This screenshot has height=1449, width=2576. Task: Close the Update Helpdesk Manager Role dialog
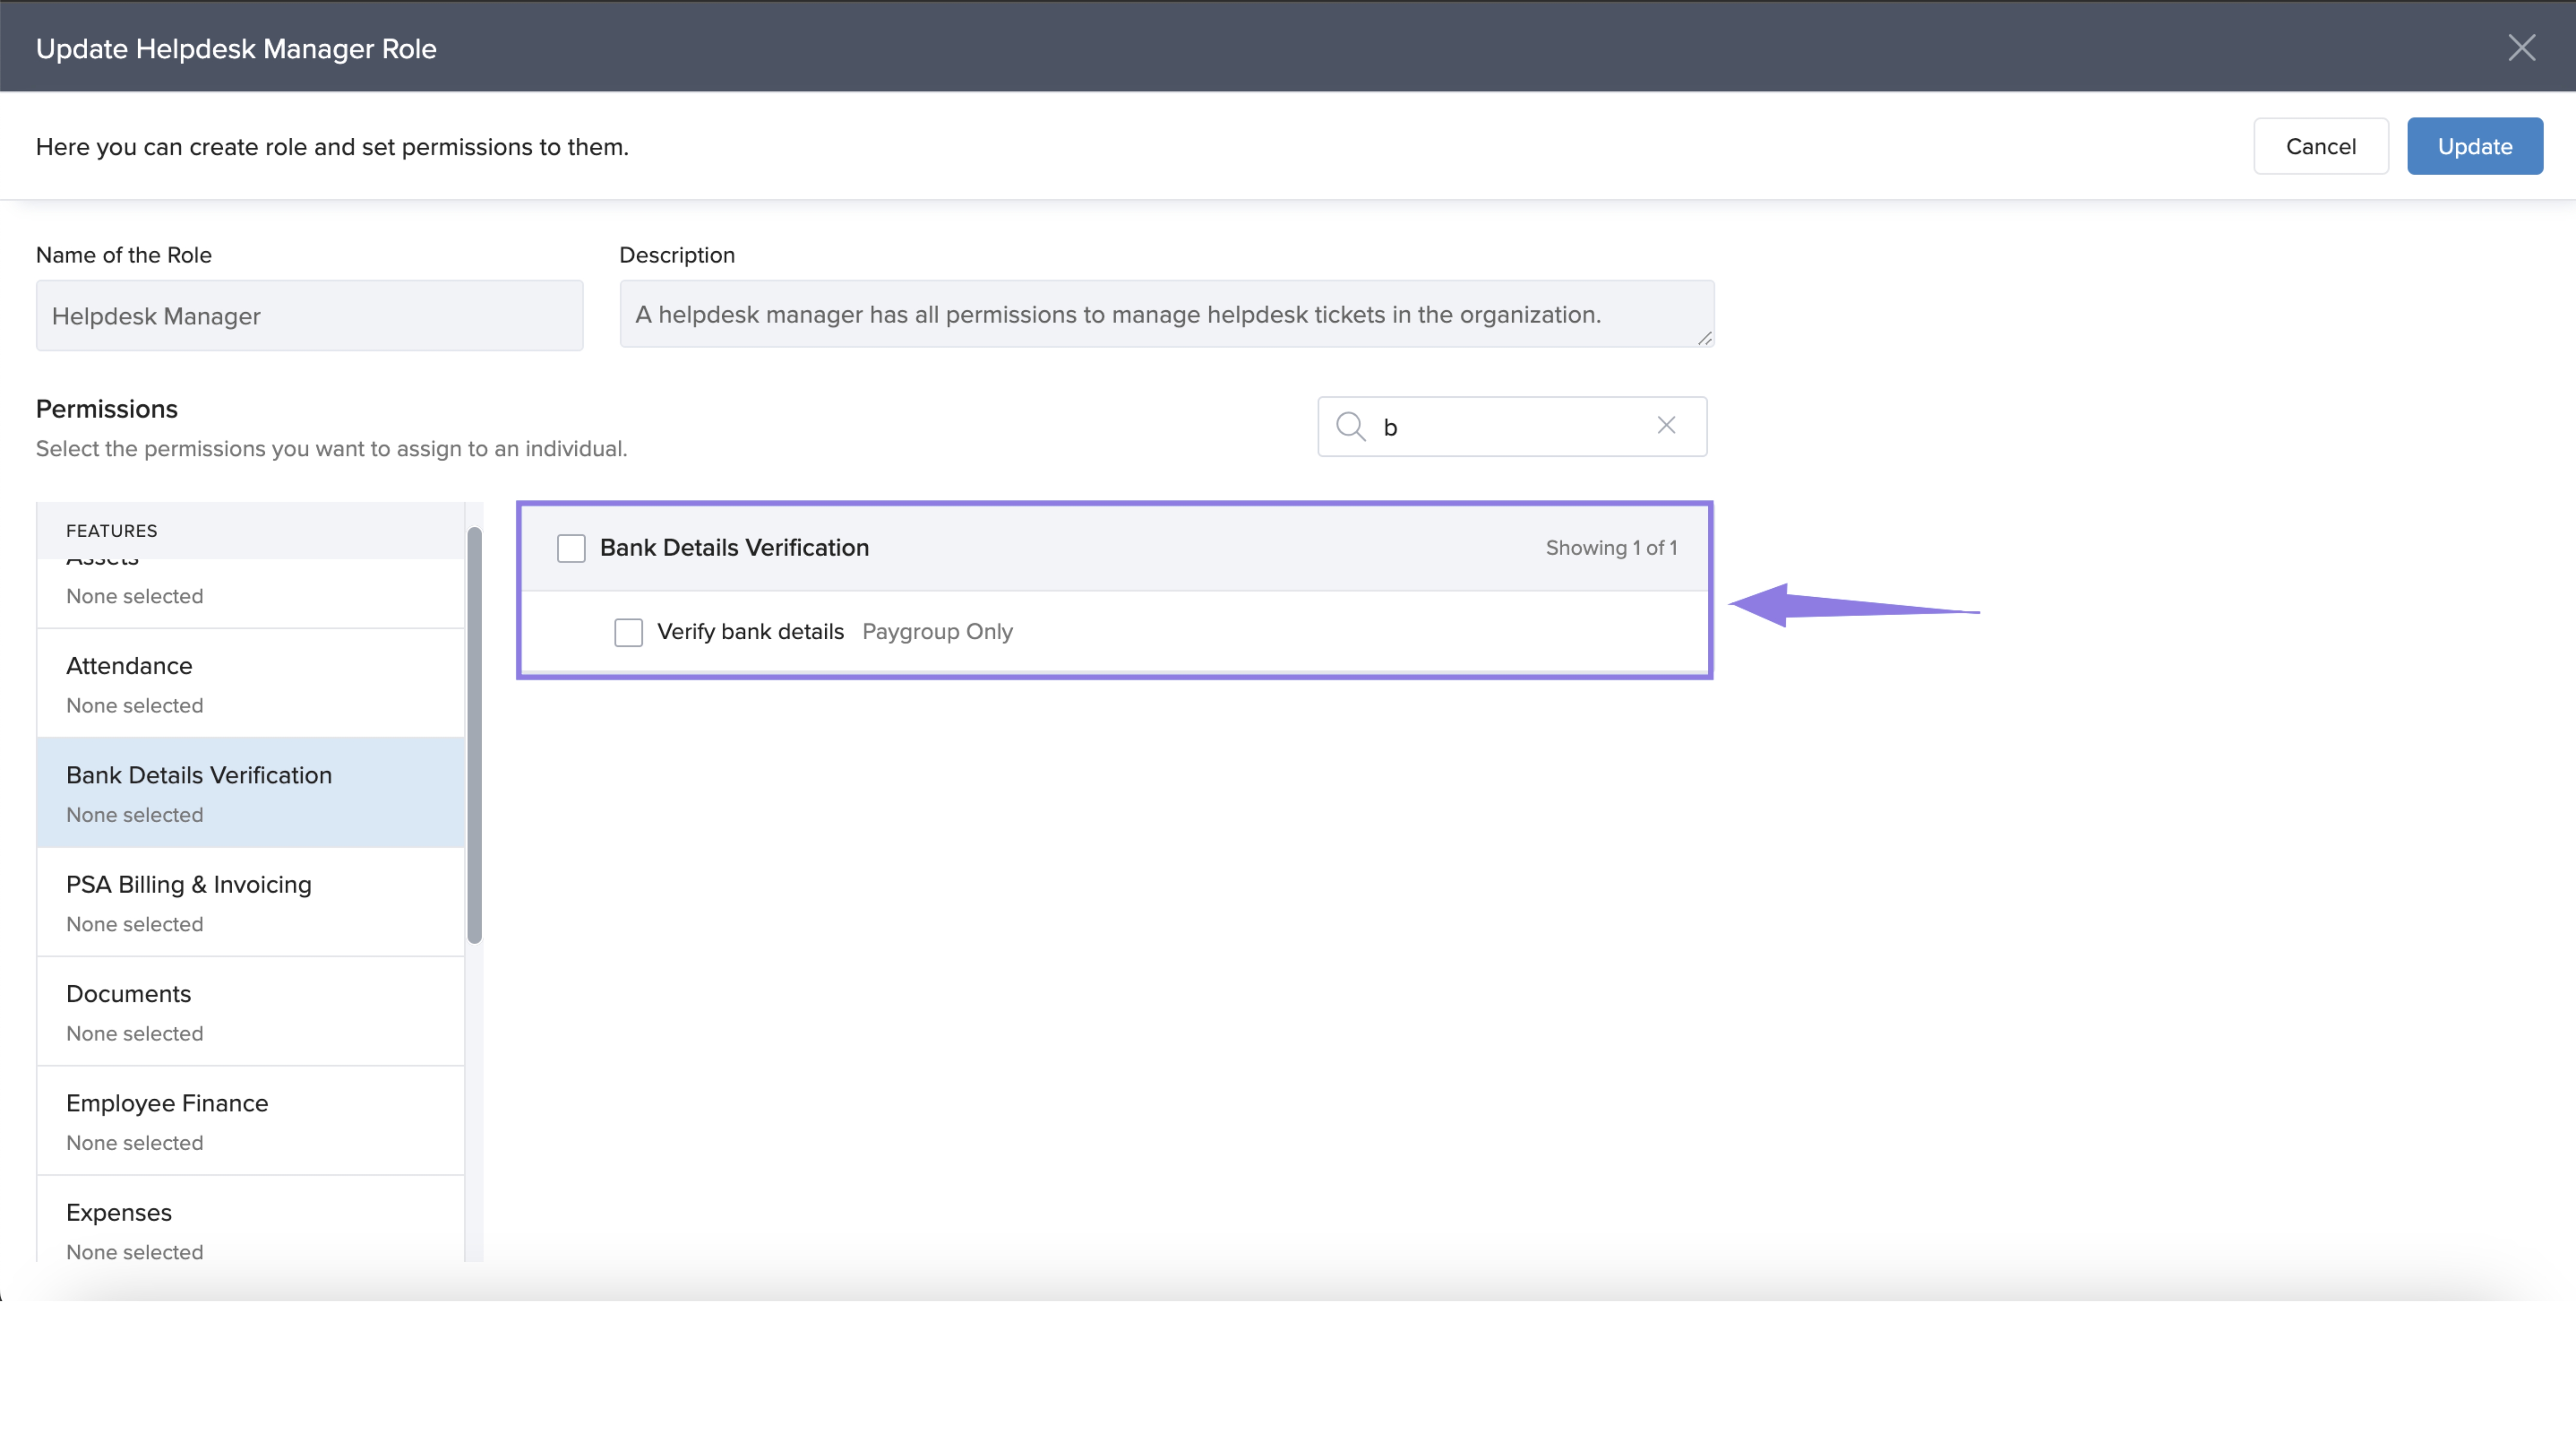click(2521, 48)
